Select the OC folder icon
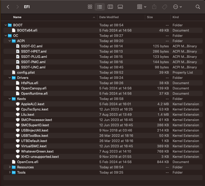The width and height of the screenshot is (205, 186). (10, 36)
